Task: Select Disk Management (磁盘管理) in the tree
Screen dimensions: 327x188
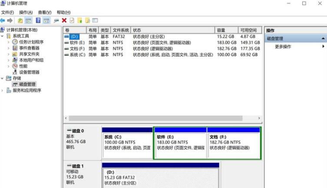Action: tap(27, 84)
